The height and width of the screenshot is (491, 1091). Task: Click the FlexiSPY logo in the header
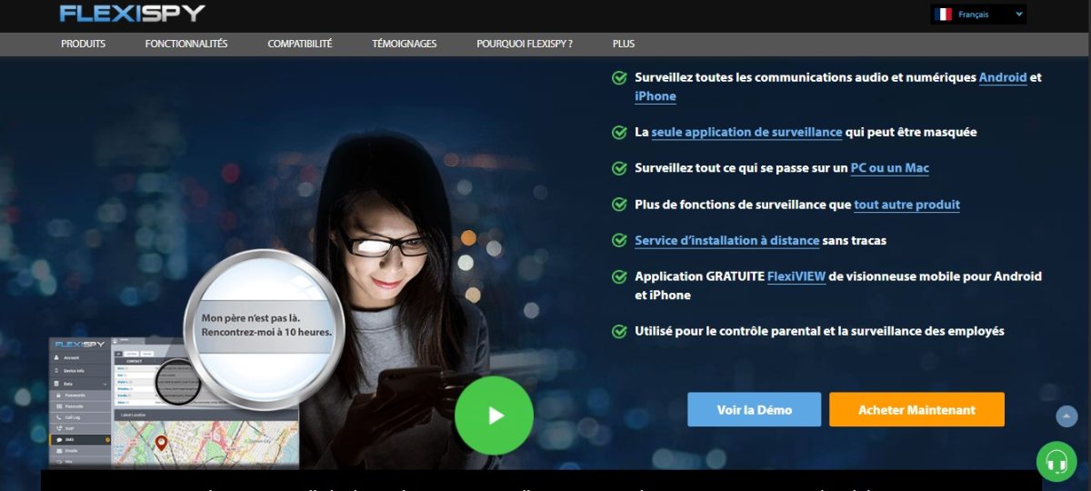(133, 13)
